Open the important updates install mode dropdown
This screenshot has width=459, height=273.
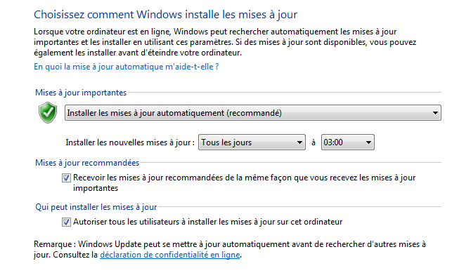pos(252,113)
